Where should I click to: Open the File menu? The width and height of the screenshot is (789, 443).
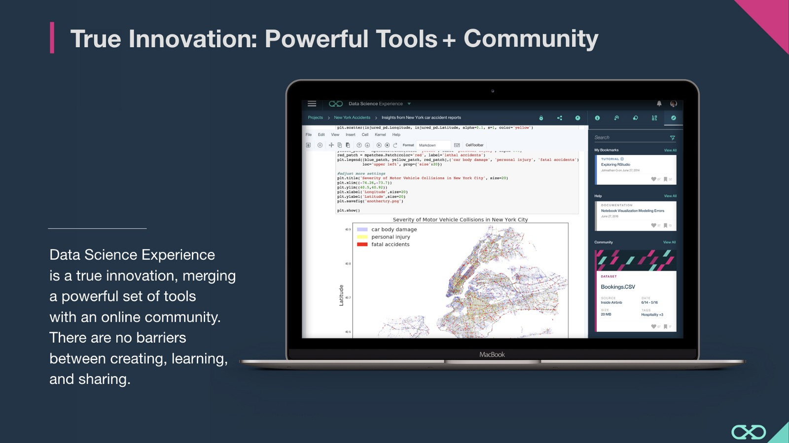pyautogui.click(x=309, y=135)
